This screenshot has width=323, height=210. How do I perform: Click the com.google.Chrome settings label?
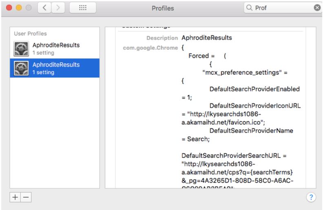click(x=151, y=48)
